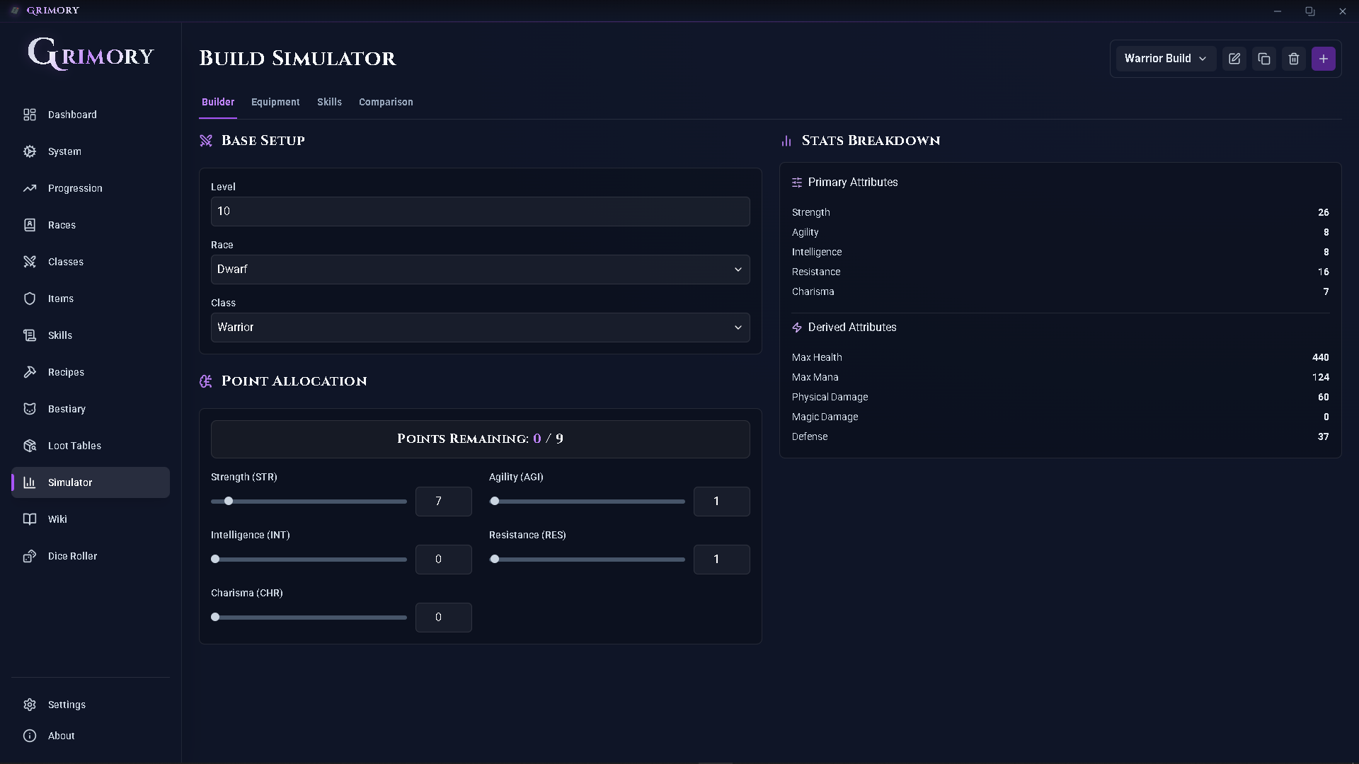Expand the Race dropdown showing Dwarf

(480, 270)
